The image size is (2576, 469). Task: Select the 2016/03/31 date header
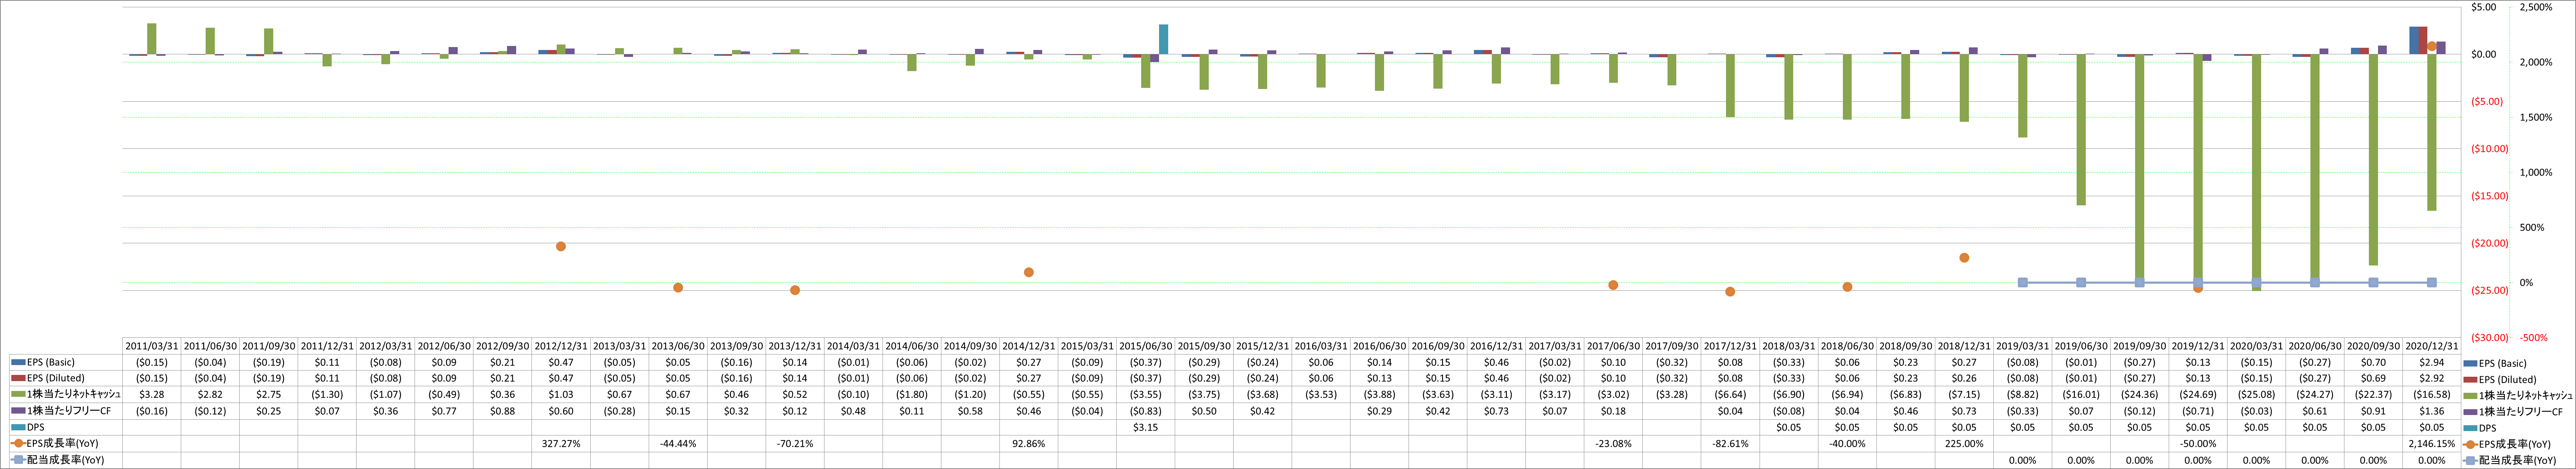point(1321,346)
